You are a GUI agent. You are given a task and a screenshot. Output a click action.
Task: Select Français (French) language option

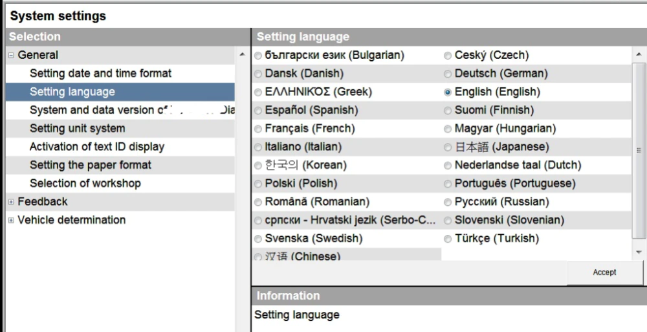coord(258,129)
